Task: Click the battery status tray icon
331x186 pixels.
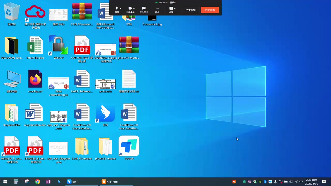Action: 286,182
